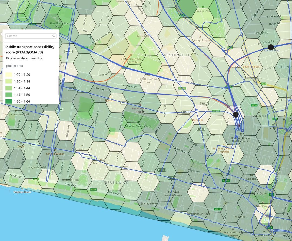The image size is (292, 241).
Task: Click the black marker near Brighton station
Action: (x=235, y=114)
